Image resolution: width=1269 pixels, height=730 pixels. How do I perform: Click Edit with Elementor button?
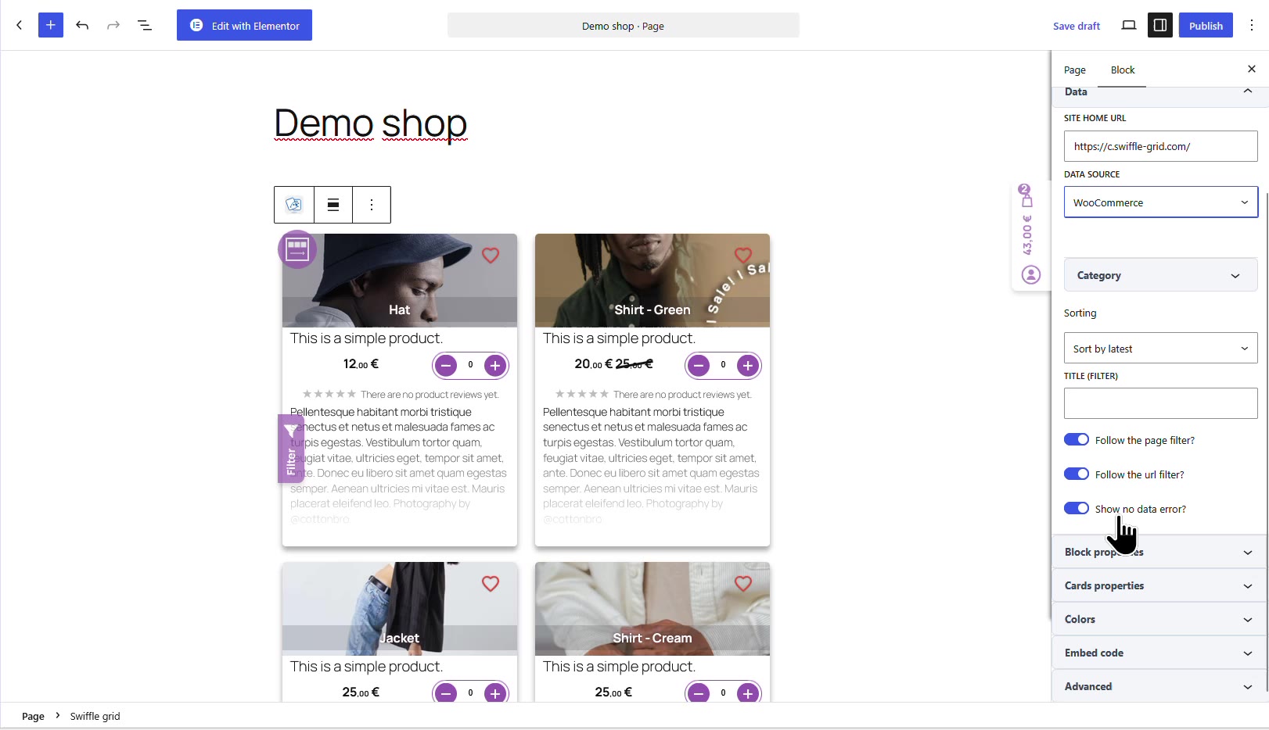pos(244,25)
